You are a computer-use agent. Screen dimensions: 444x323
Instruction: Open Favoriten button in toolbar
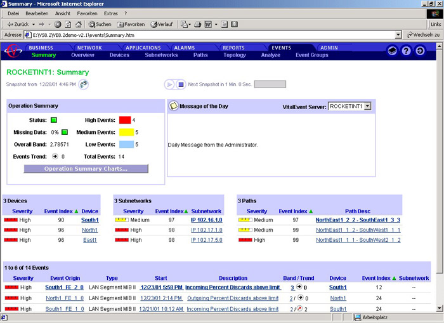click(131, 24)
